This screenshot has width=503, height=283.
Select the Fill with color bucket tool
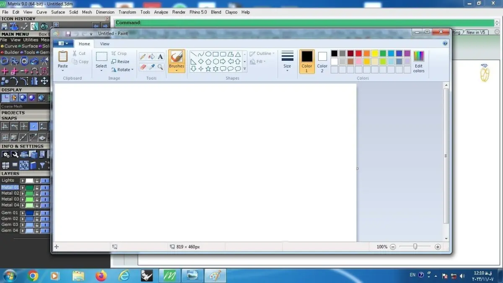(152, 57)
